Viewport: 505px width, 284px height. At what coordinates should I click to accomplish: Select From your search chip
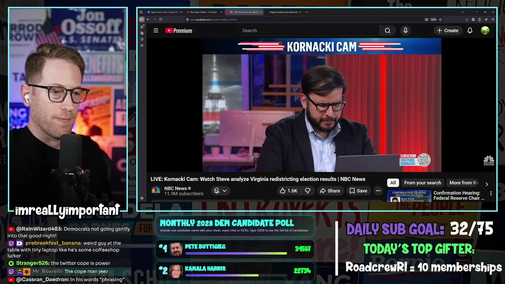click(x=423, y=183)
